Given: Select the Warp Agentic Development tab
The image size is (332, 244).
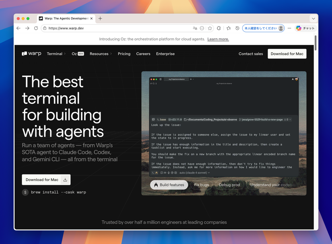Looking at the screenshot, I should [x=66, y=19].
